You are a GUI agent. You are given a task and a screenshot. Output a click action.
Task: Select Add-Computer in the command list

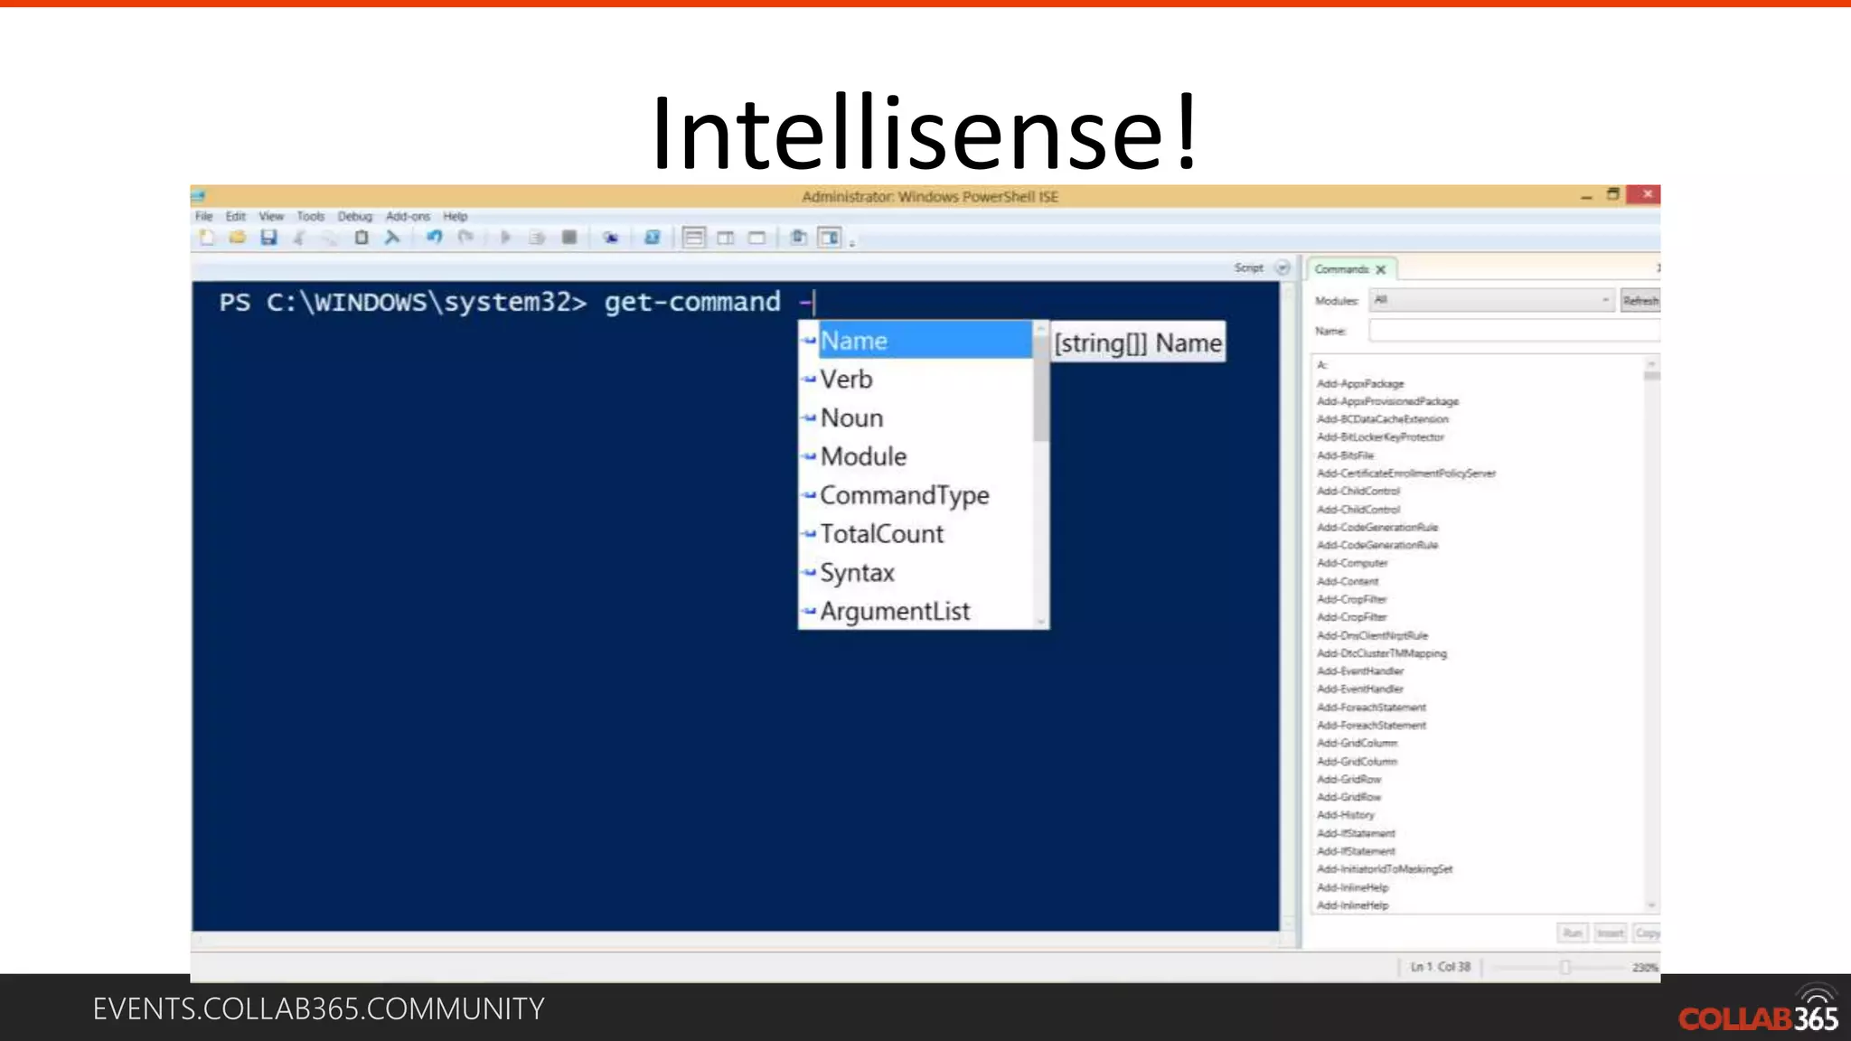click(x=1352, y=563)
